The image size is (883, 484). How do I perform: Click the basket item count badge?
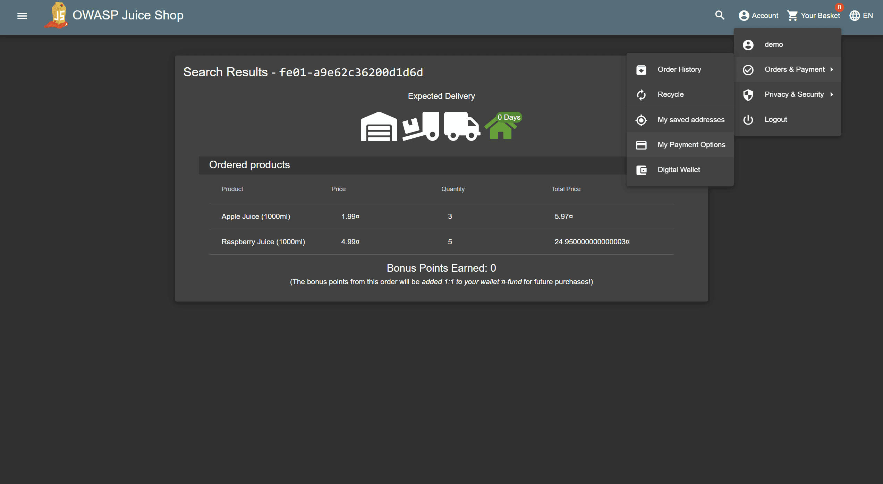coord(839,7)
